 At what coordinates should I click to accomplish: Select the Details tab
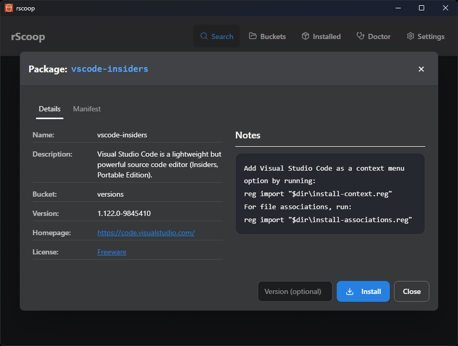pos(49,109)
